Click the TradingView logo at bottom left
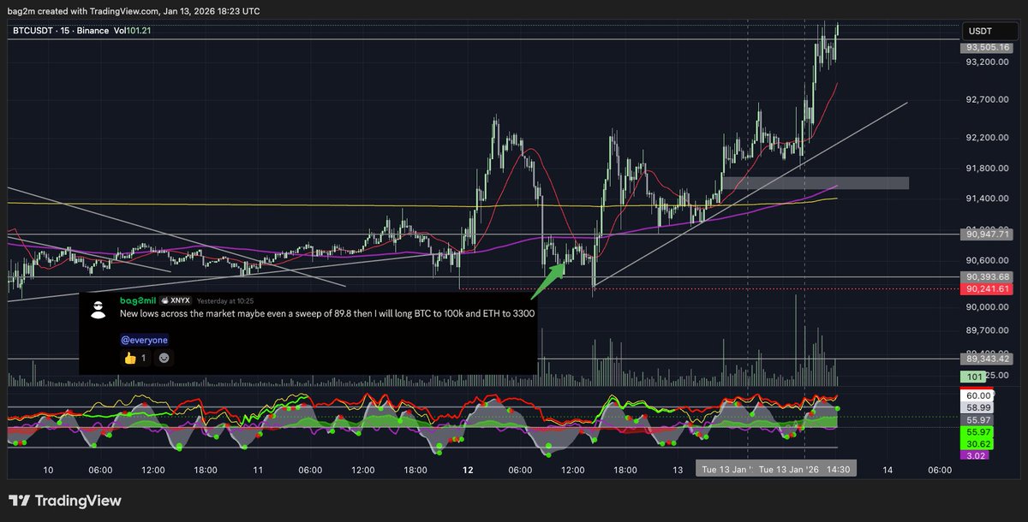Image resolution: width=1028 pixels, height=522 pixels. [65, 501]
